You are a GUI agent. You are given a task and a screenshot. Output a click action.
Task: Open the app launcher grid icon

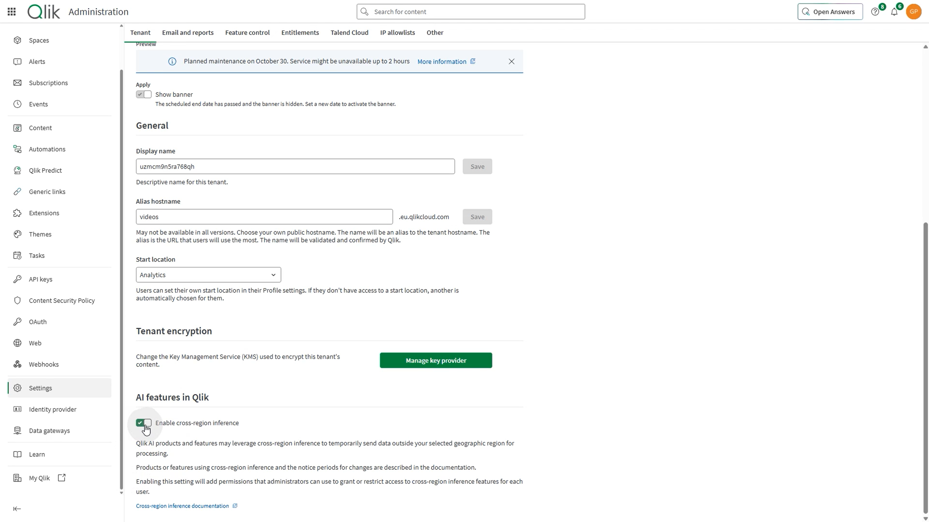point(12,12)
